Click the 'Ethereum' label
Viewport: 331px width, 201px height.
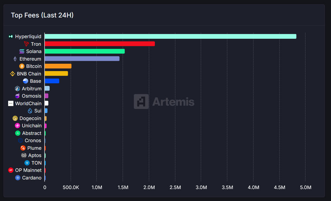(30, 59)
